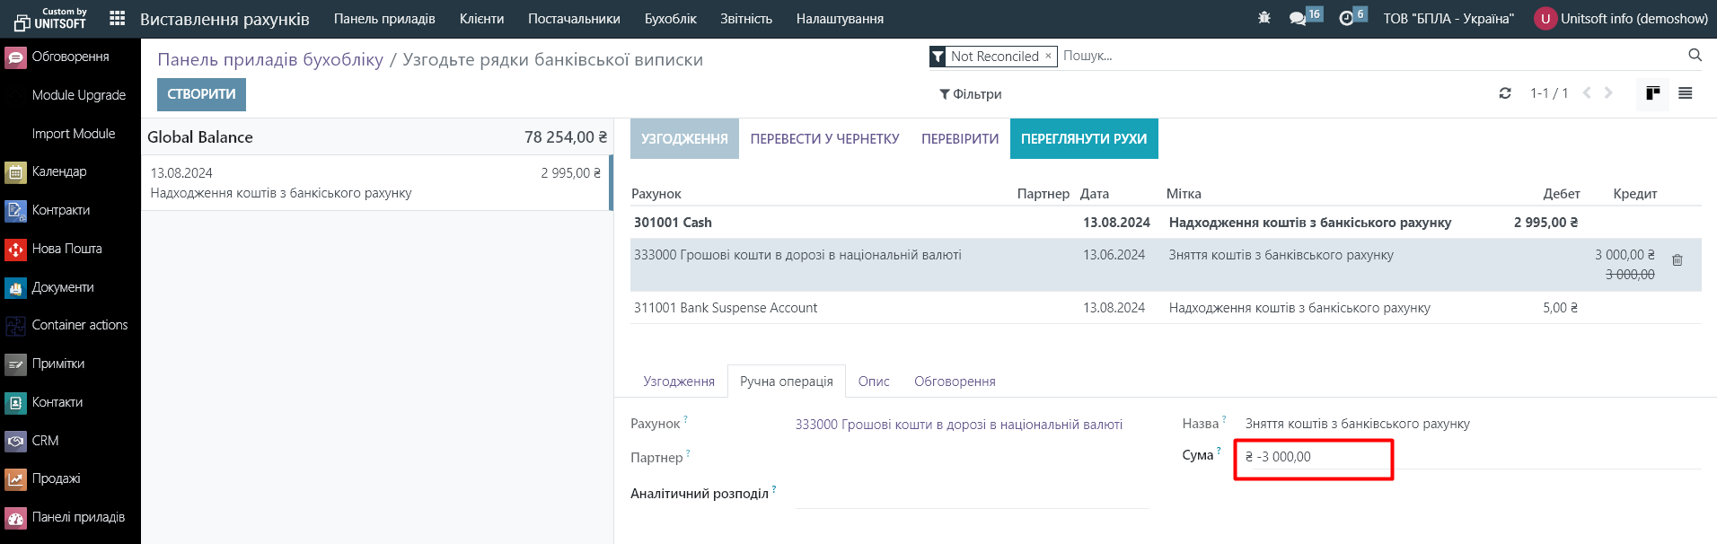Open the ТОВ "БПЛА - Україна" company switcher
The image size is (1717, 544).
point(1448,19)
